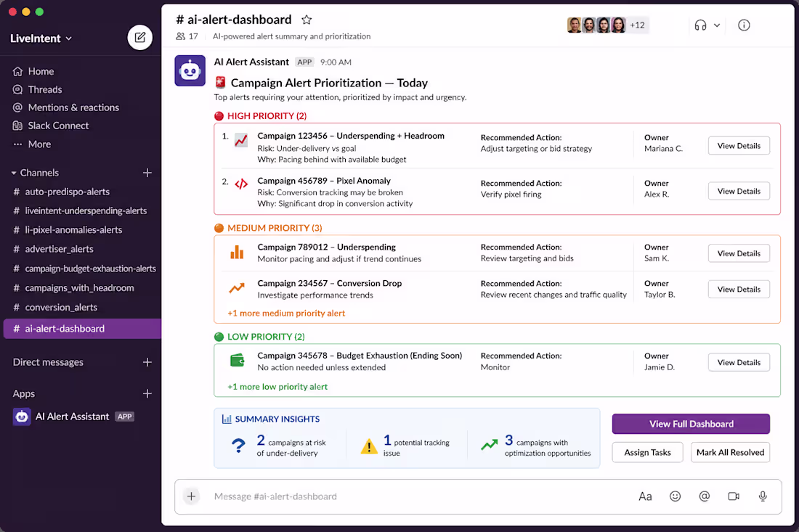Click the Message #ai-alert-dashboard input field

point(407,496)
